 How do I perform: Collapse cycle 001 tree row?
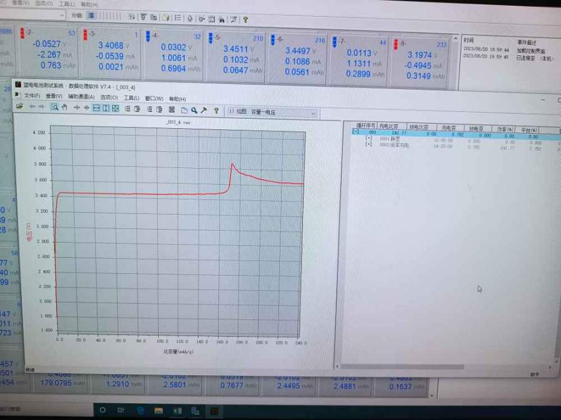(x=355, y=133)
